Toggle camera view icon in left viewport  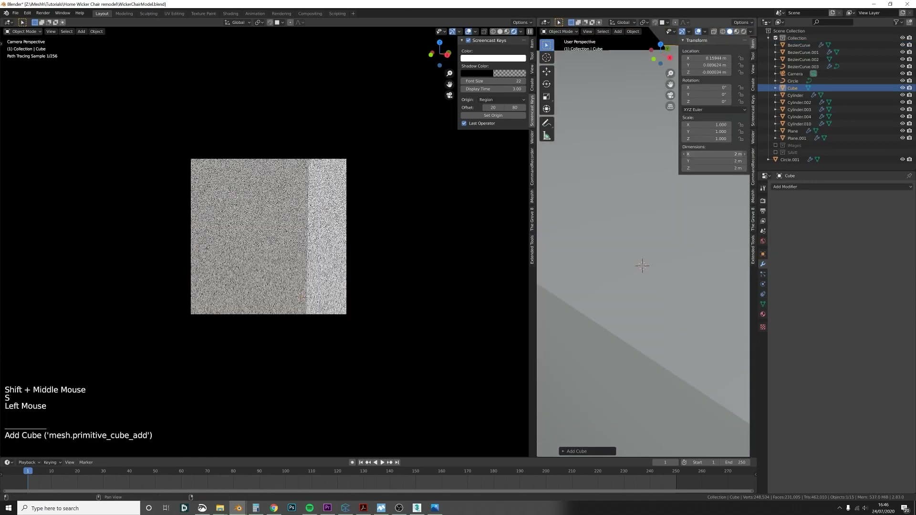[449, 95]
